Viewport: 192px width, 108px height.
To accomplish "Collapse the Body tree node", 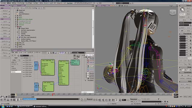I will 16,26.
